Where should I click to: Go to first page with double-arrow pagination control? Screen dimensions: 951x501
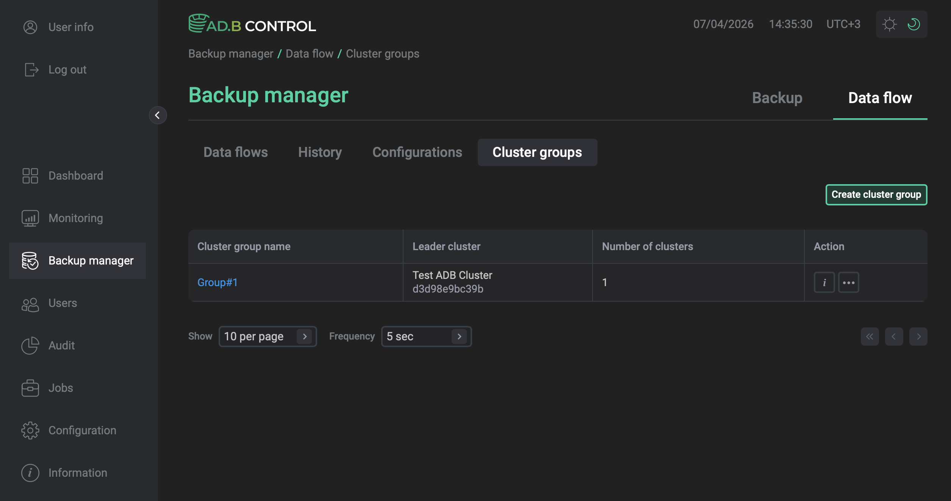870,336
